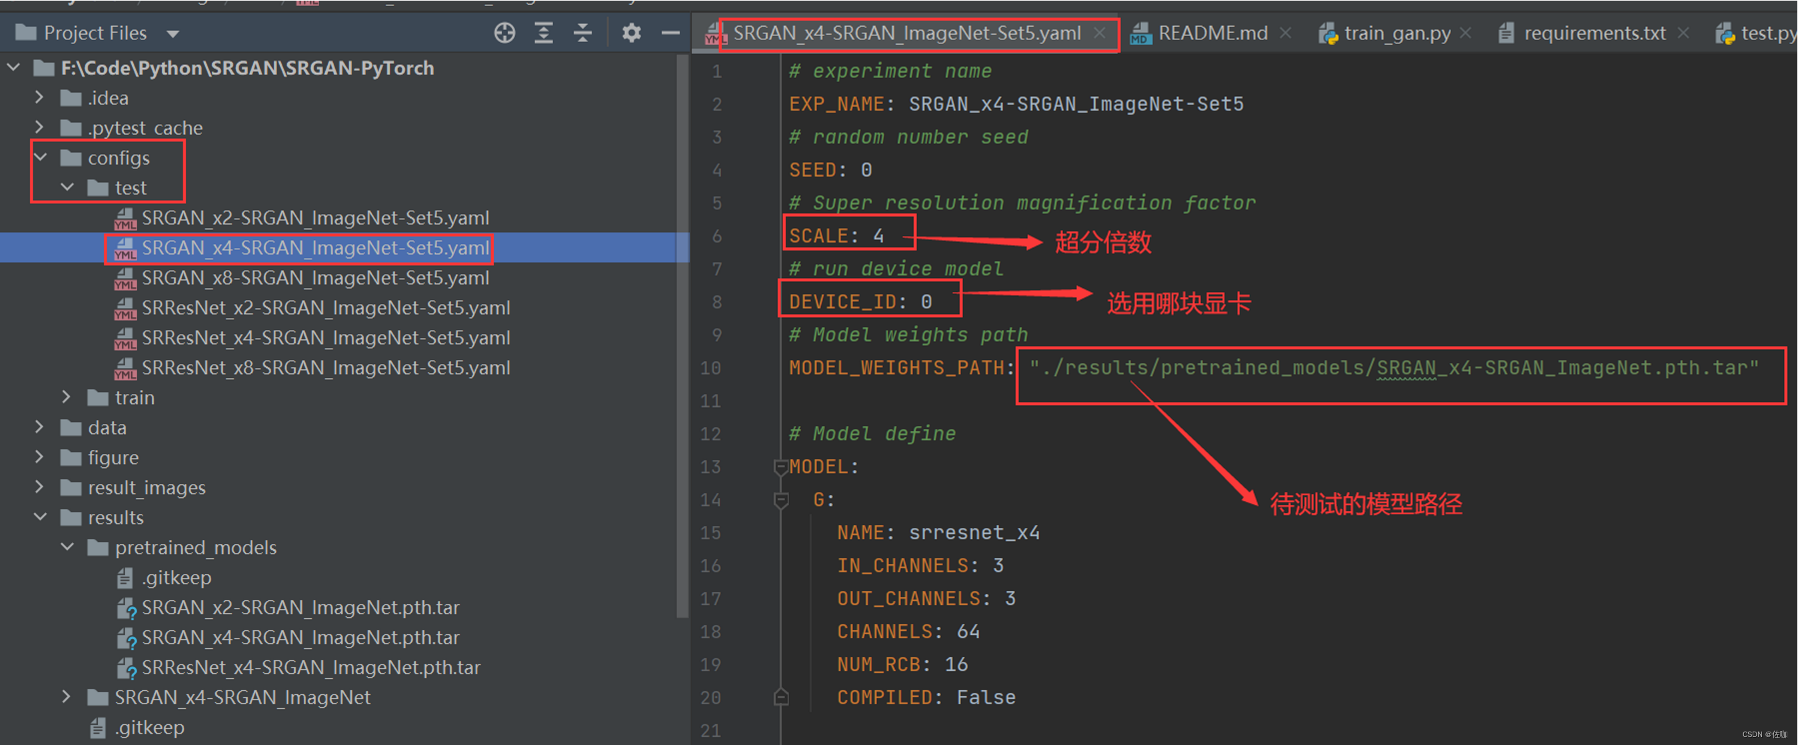
Task: Collapse the MODEL code fold at line 13
Action: coord(780,466)
